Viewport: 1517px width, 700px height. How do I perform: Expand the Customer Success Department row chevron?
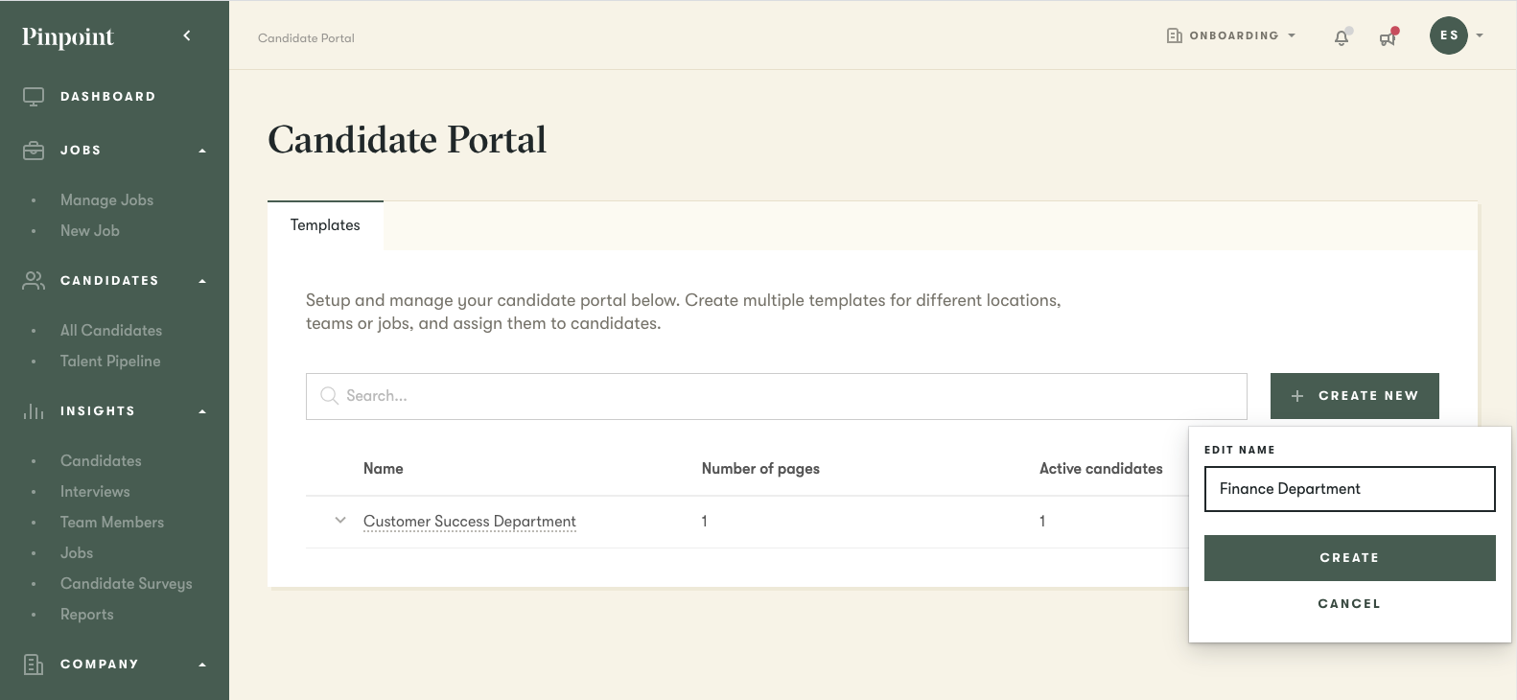point(340,521)
